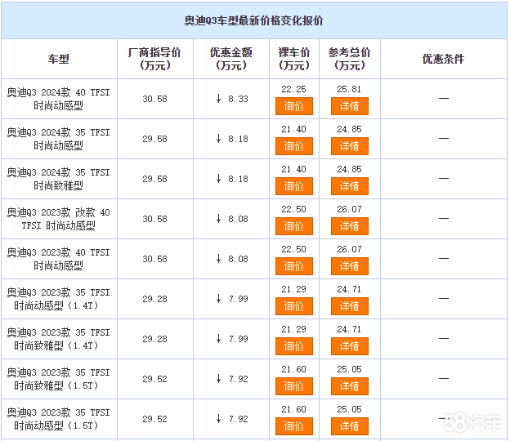The height and width of the screenshot is (441, 510).
Task: Click total price 24.71 in 时尚动感型 (1.4T) row
Action: pyautogui.click(x=349, y=289)
